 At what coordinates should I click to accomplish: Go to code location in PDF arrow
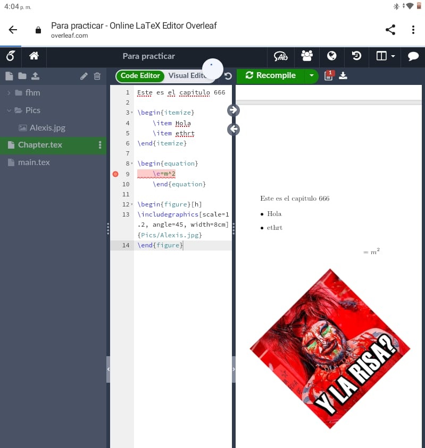click(234, 110)
